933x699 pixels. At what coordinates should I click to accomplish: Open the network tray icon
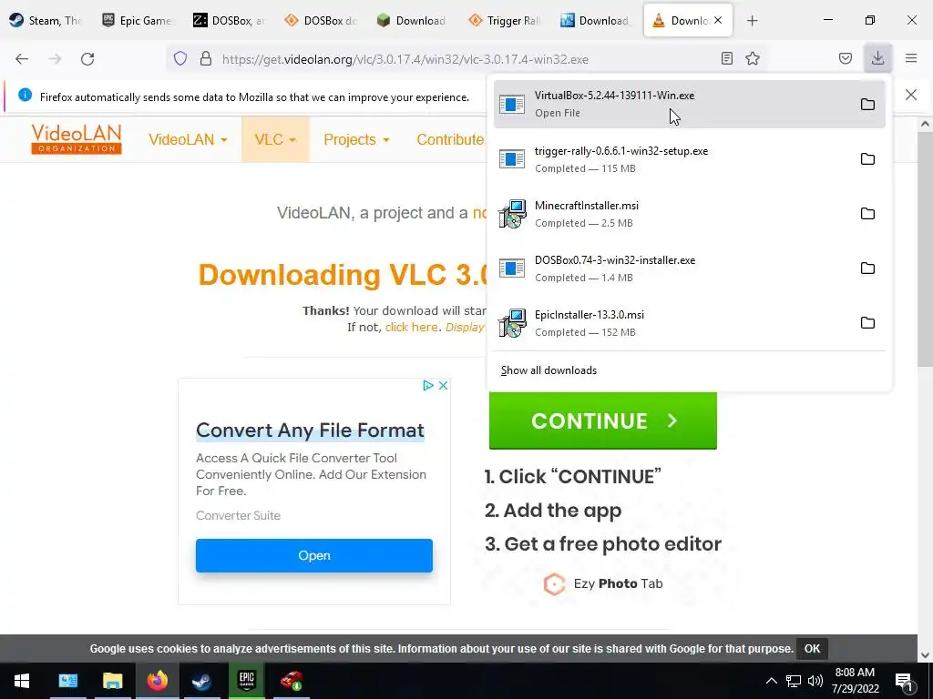point(794,681)
